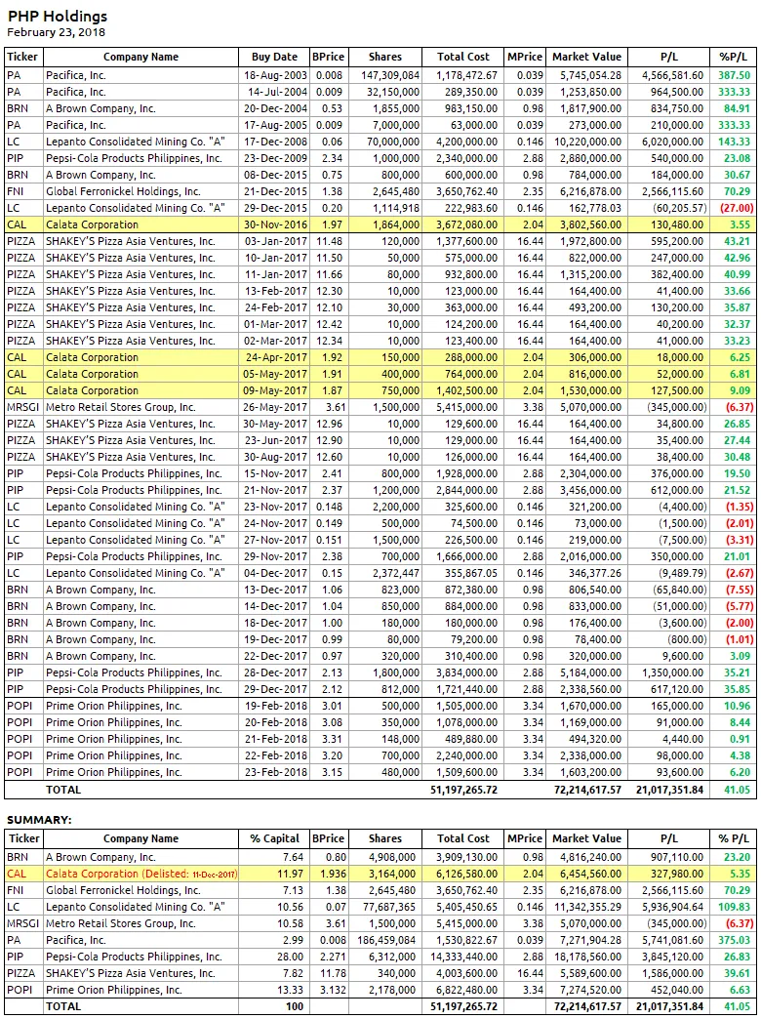761x1019 pixels.
Task: Click buy date 18-Aug-2003
Action: 275,75
